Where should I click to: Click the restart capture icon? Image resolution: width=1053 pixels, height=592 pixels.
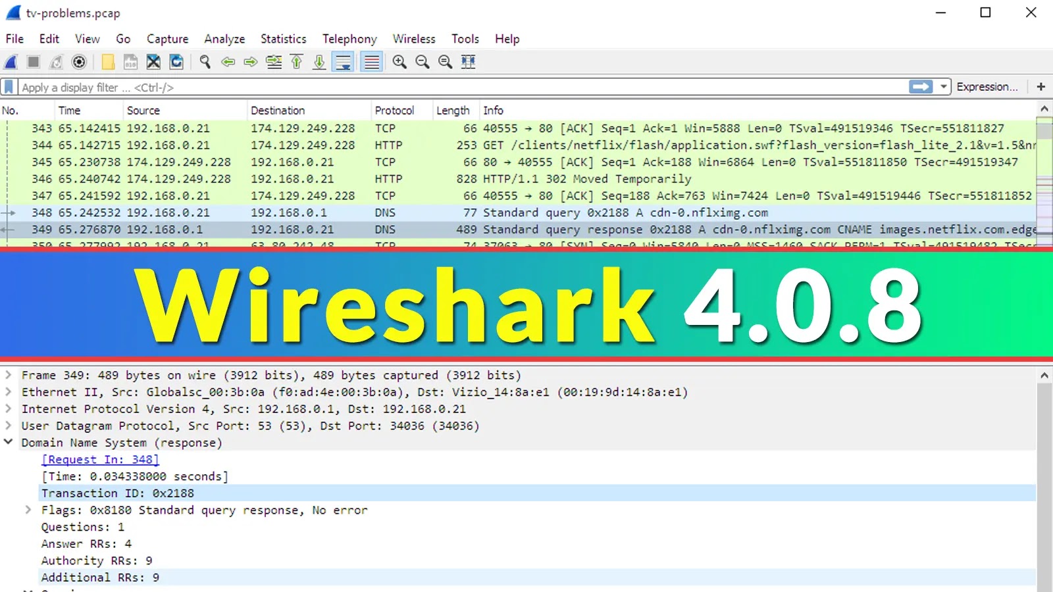tap(57, 62)
